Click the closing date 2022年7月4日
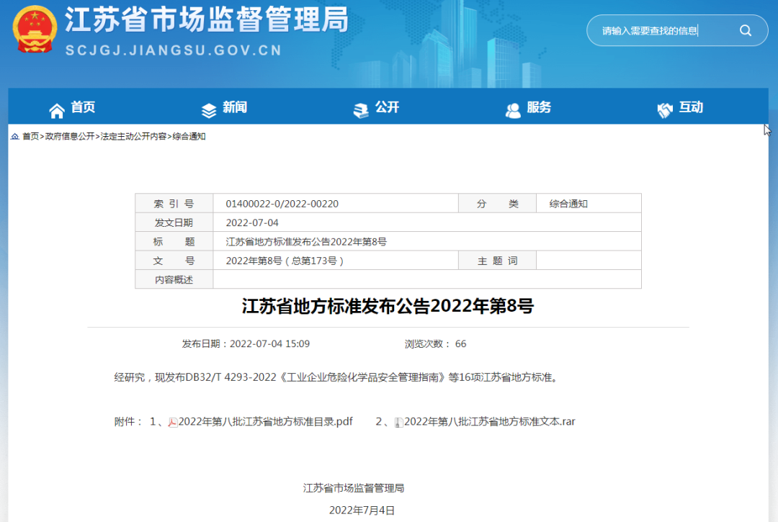 point(362,510)
